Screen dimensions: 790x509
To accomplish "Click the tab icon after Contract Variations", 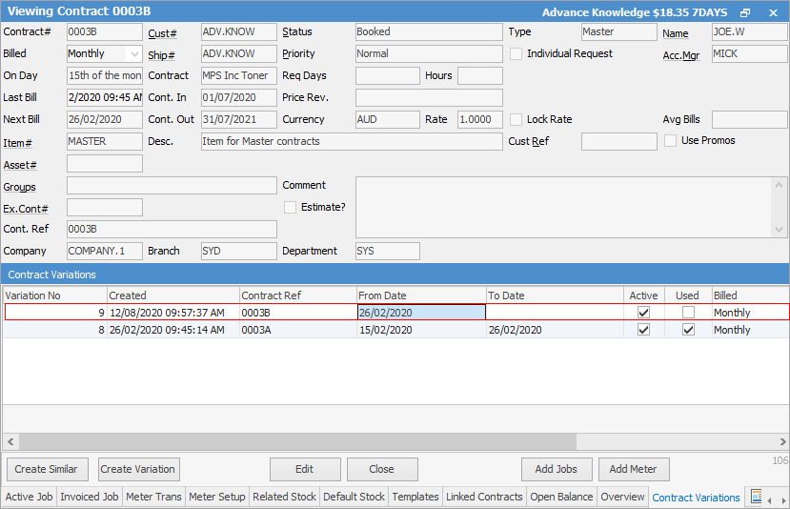I will point(756,497).
